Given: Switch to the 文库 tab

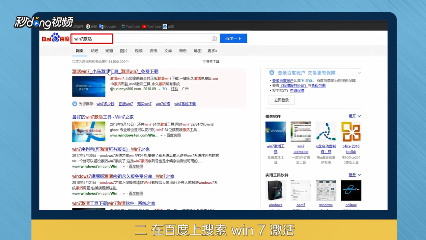Looking at the screenshot, I should pos(168,51).
